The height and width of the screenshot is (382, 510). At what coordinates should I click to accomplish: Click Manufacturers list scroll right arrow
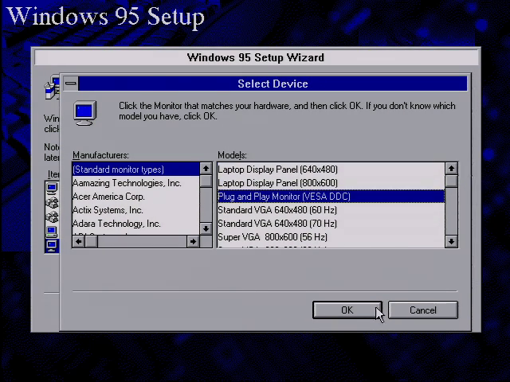[193, 242]
